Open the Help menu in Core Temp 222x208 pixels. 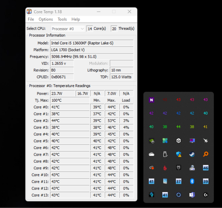tap(76, 19)
